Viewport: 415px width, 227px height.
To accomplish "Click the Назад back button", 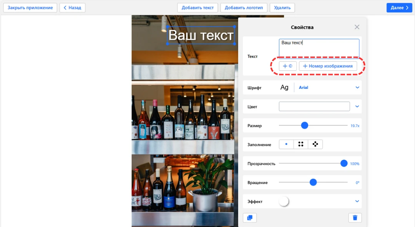I will (72, 8).
